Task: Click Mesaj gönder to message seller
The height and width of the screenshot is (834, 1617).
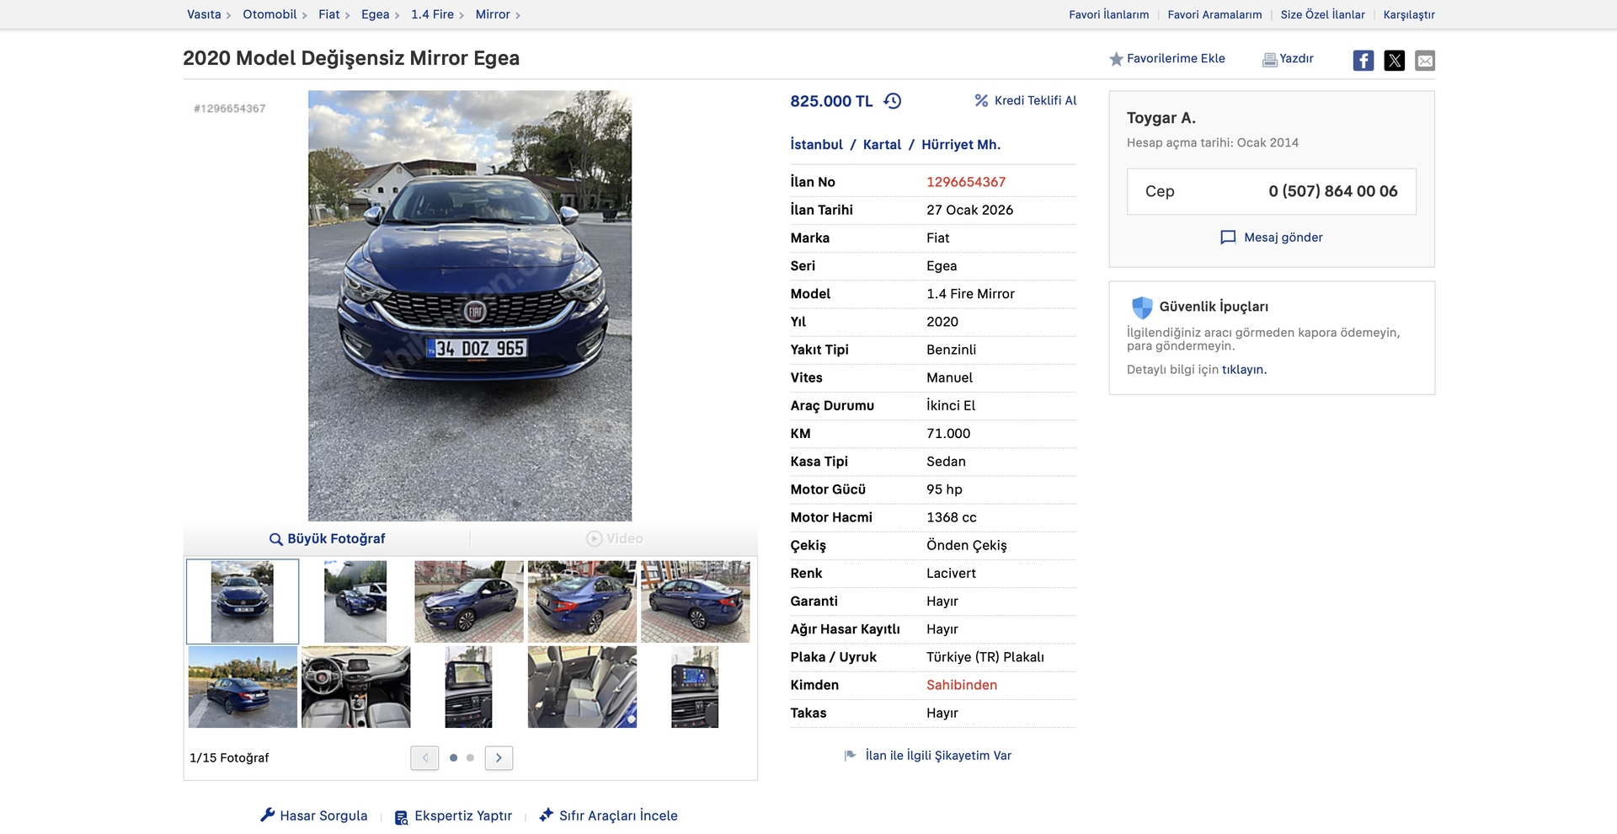Action: (x=1272, y=238)
